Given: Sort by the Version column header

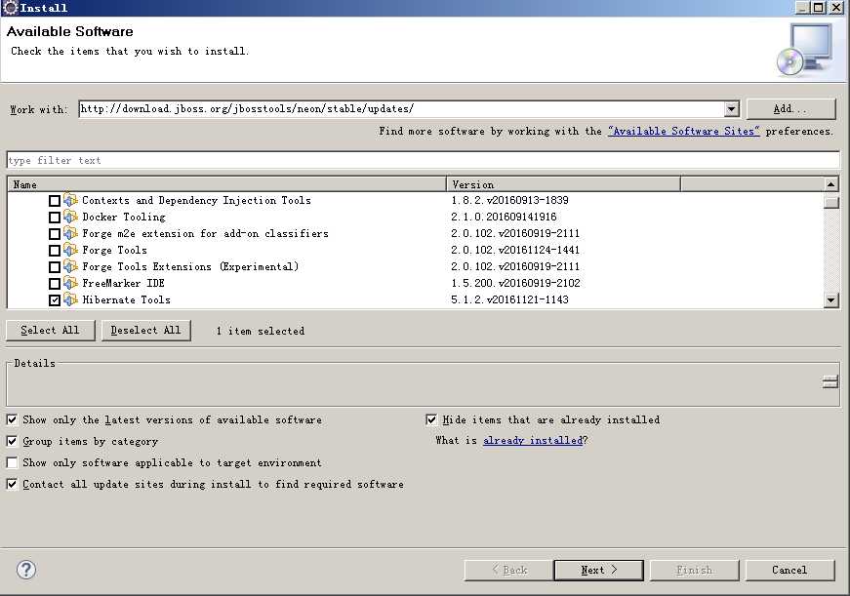Looking at the screenshot, I should tap(563, 184).
